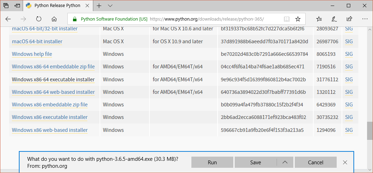Click the browser Back arrow
373x173 pixels.
pos(8,19)
